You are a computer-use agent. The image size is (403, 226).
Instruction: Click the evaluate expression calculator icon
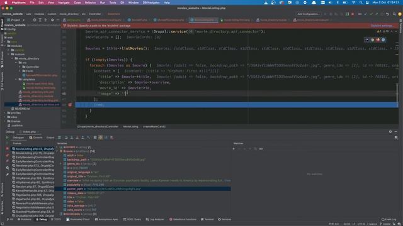click(x=95, y=137)
